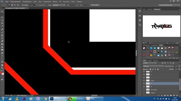The image size is (181, 101).
Task: Open the Окно menu
Action: click(x=73, y=2)
